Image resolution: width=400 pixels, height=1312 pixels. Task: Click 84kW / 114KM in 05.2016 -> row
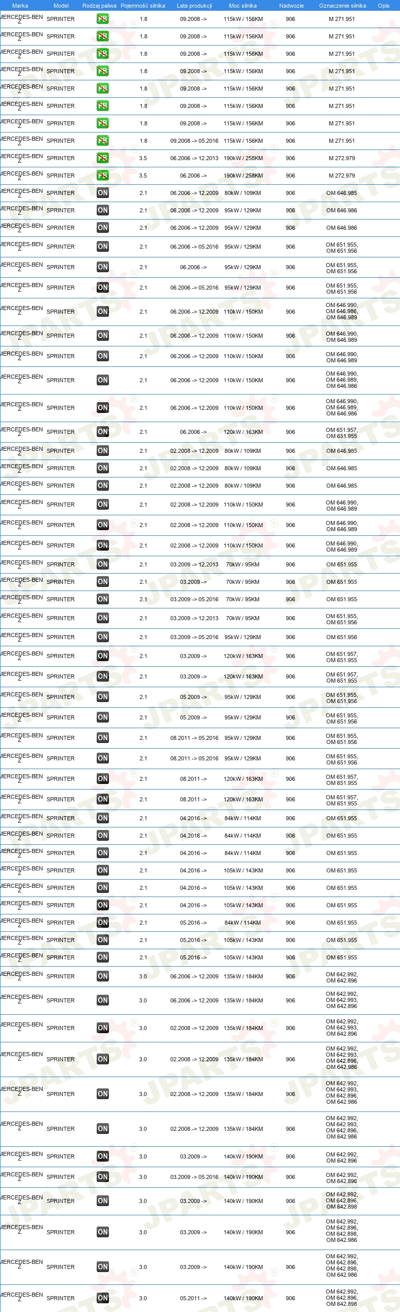point(242,923)
